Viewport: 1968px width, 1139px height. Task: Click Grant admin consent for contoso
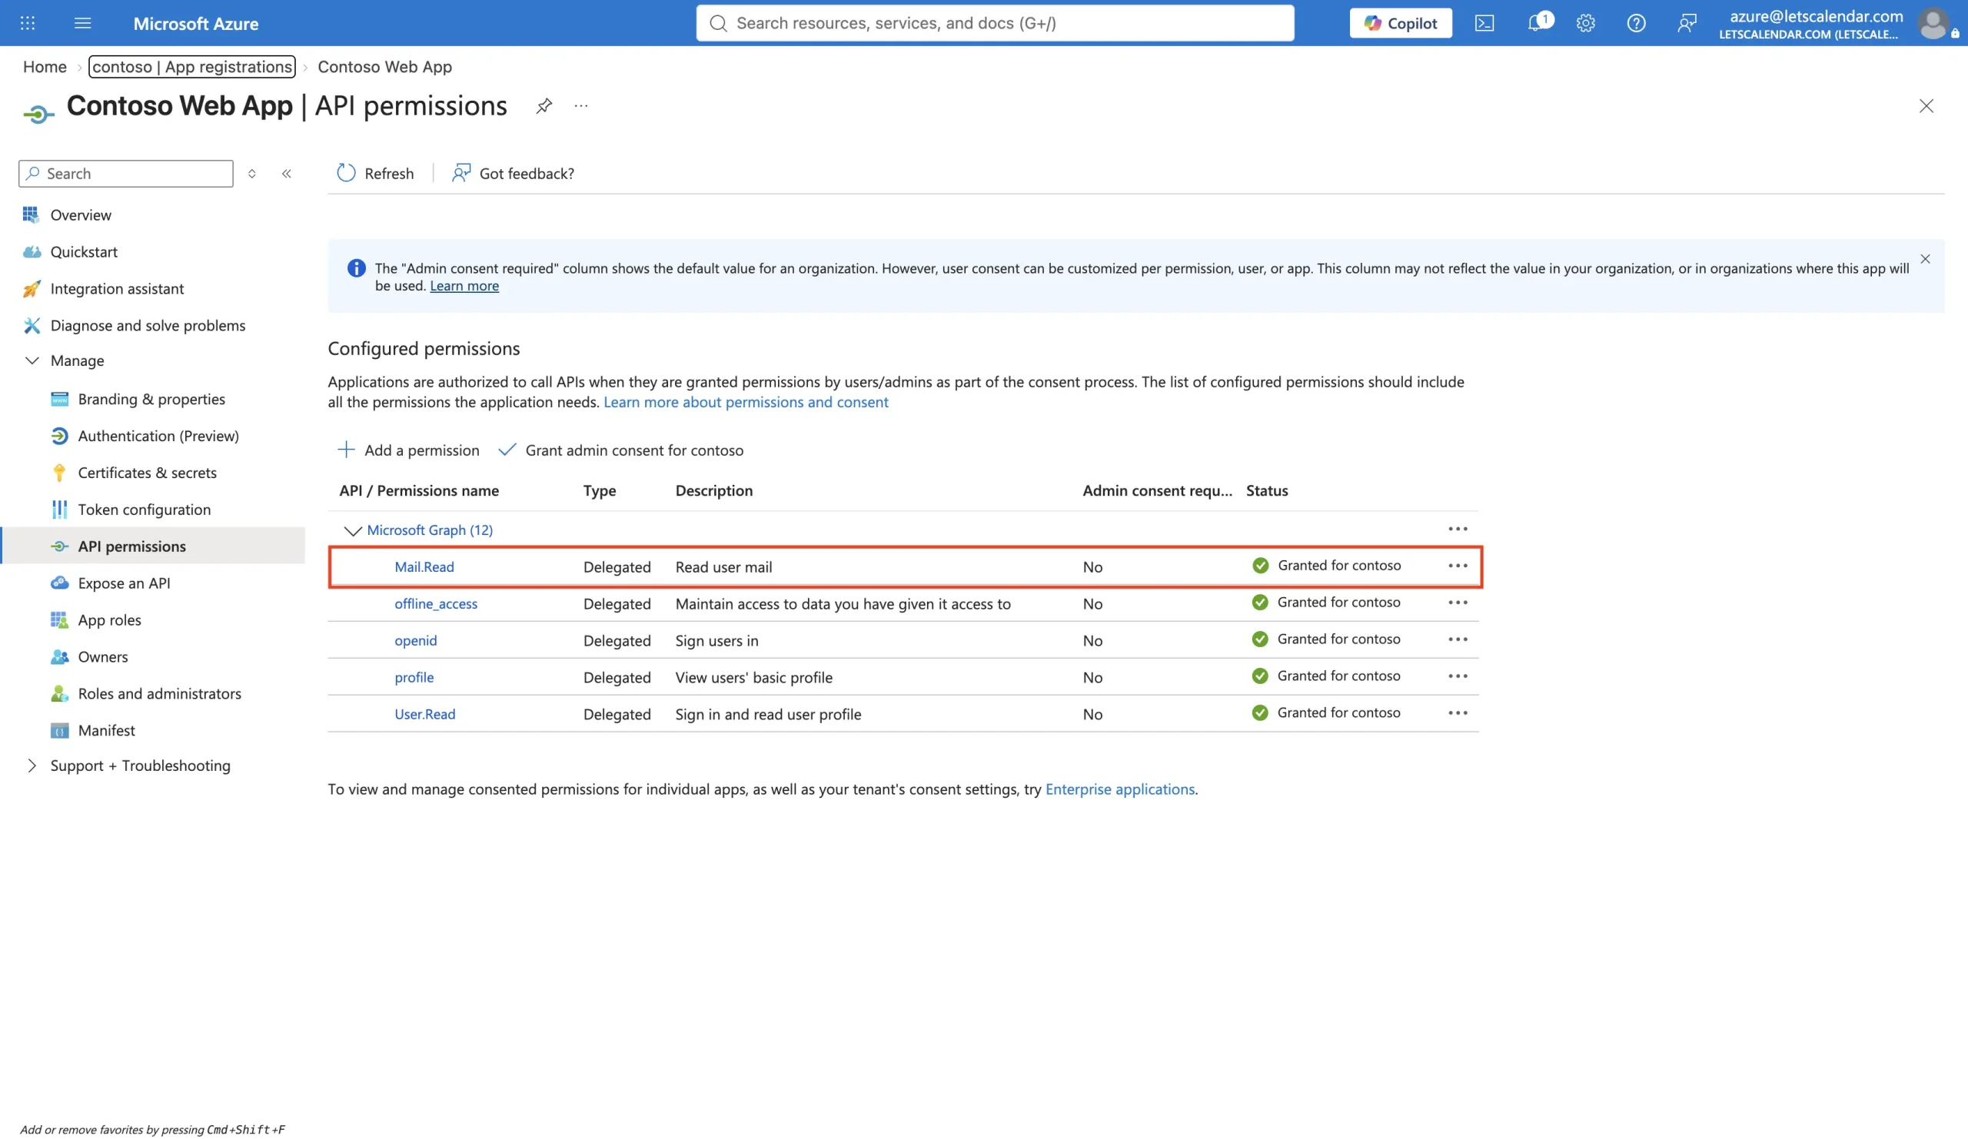(x=621, y=450)
